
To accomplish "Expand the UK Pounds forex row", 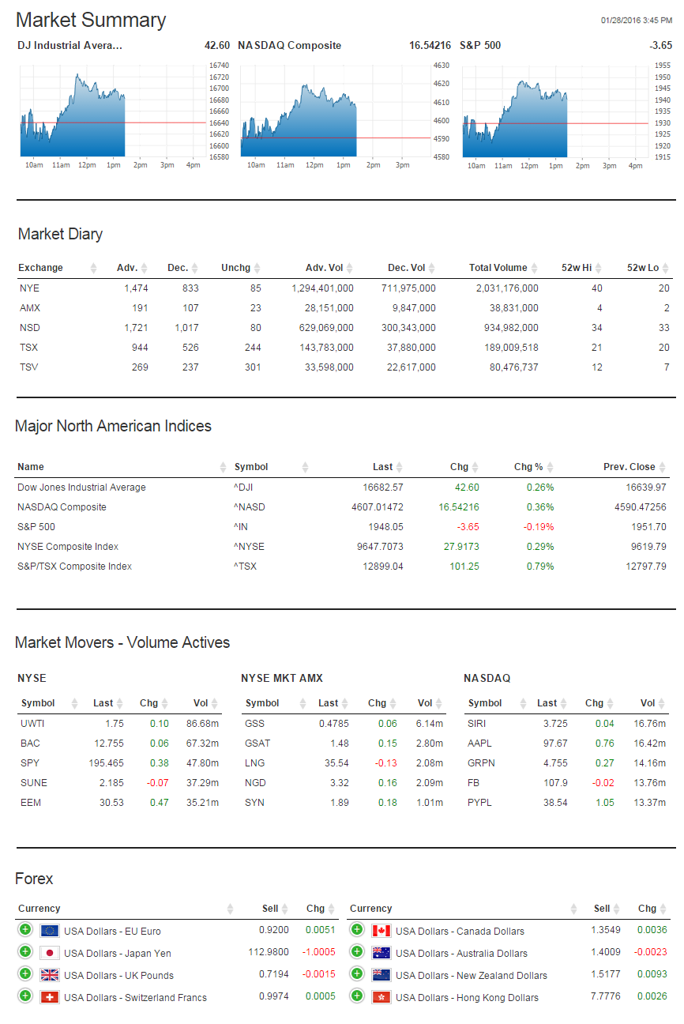I will 24,974.
